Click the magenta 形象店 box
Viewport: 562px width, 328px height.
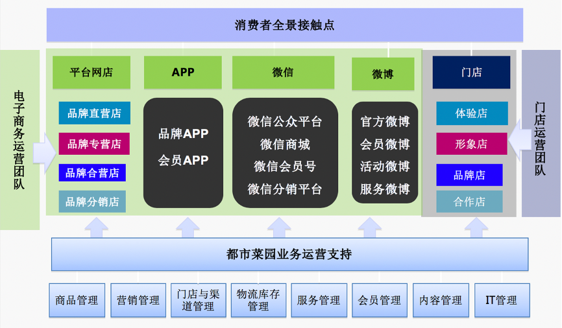pos(471,144)
